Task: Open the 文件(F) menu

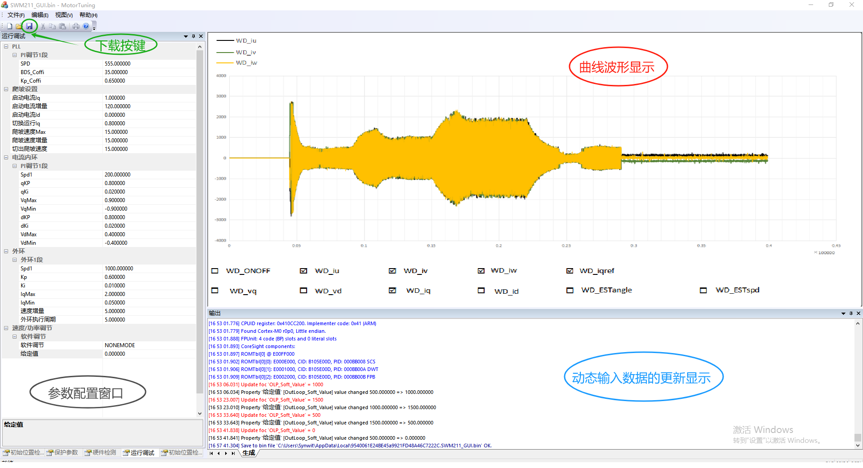Action: pos(16,15)
